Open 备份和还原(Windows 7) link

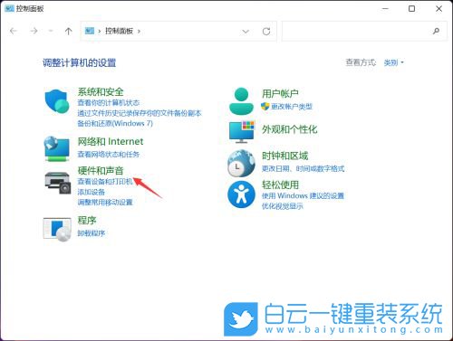click(115, 123)
